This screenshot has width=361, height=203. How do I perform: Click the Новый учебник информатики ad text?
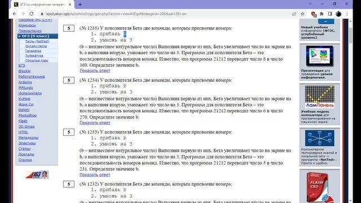318,32
